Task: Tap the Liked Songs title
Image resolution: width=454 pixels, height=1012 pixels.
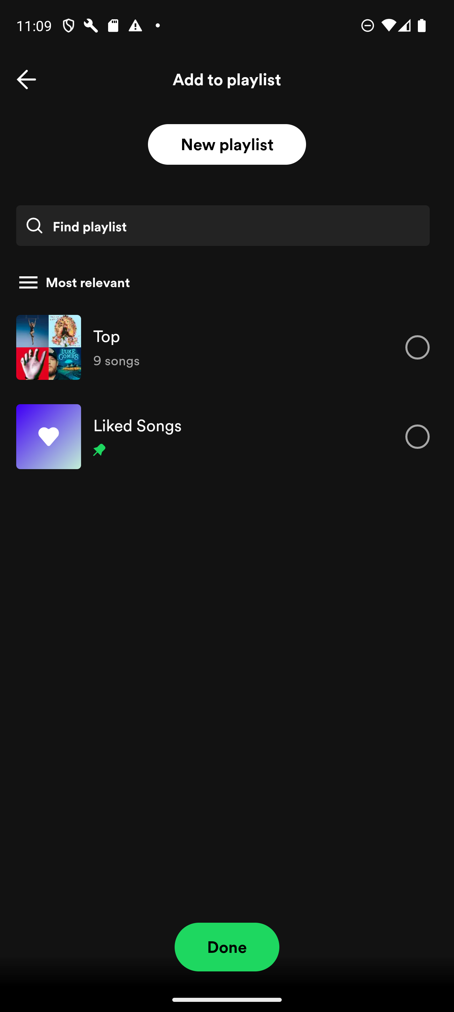Action: [x=137, y=426]
